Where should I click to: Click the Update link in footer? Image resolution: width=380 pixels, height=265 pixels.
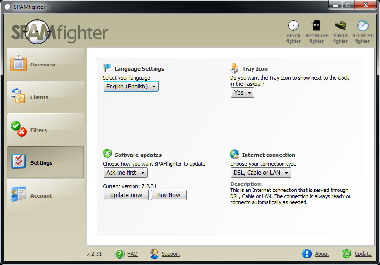click(363, 254)
